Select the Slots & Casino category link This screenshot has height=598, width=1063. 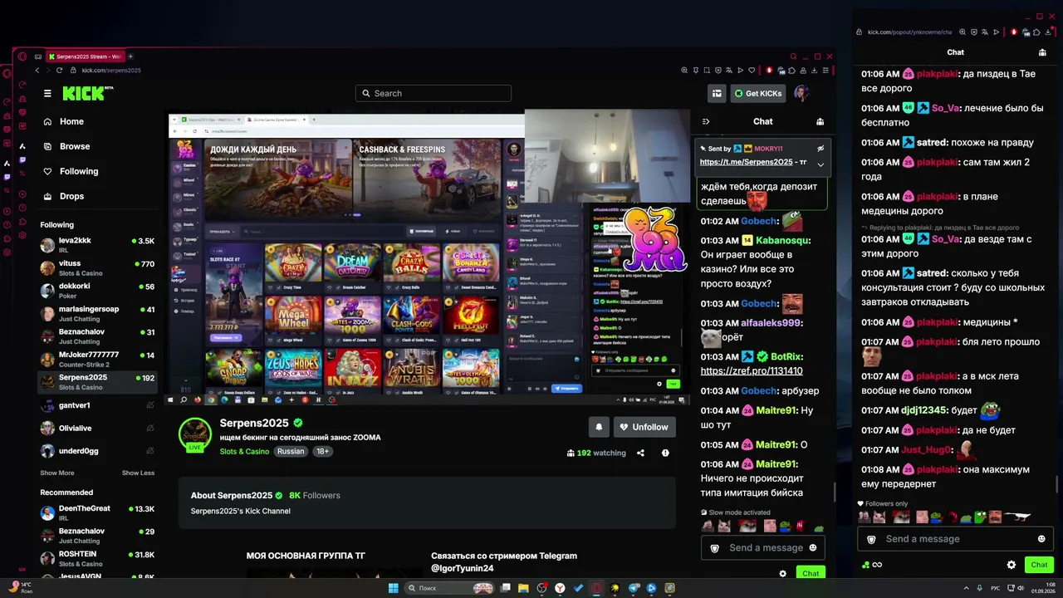point(244,452)
